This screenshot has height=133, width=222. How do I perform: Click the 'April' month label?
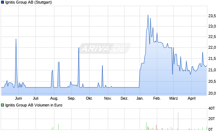coord(192,99)
